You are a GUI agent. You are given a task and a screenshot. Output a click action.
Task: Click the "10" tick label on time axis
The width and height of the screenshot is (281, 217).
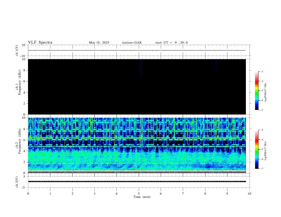249,194
